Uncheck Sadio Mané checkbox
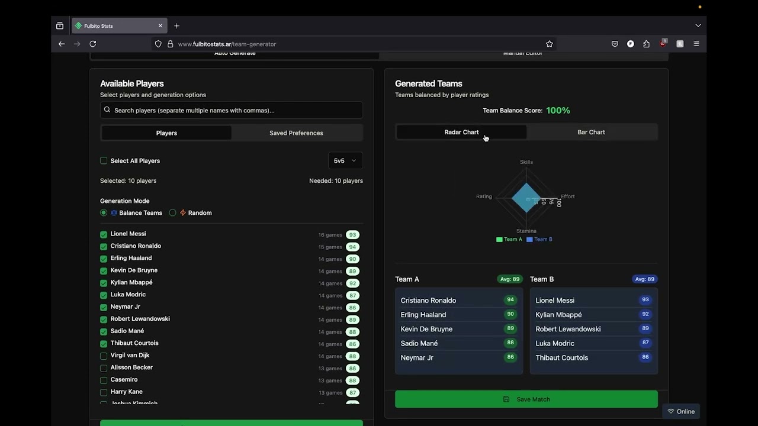This screenshot has height=426, width=758. tap(104, 331)
